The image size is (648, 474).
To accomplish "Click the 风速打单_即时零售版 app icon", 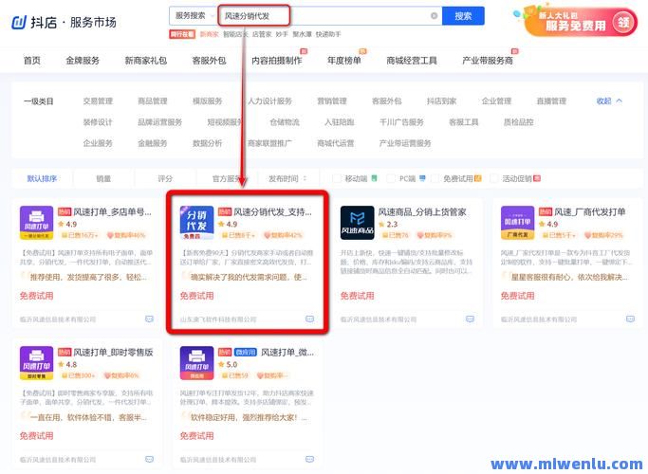I will click(36, 363).
